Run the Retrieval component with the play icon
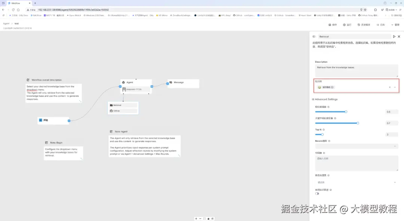 pyautogui.click(x=394, y=37)
